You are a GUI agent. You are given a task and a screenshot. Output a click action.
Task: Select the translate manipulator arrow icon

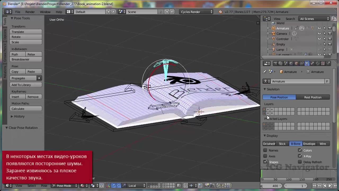coord(113,185)
